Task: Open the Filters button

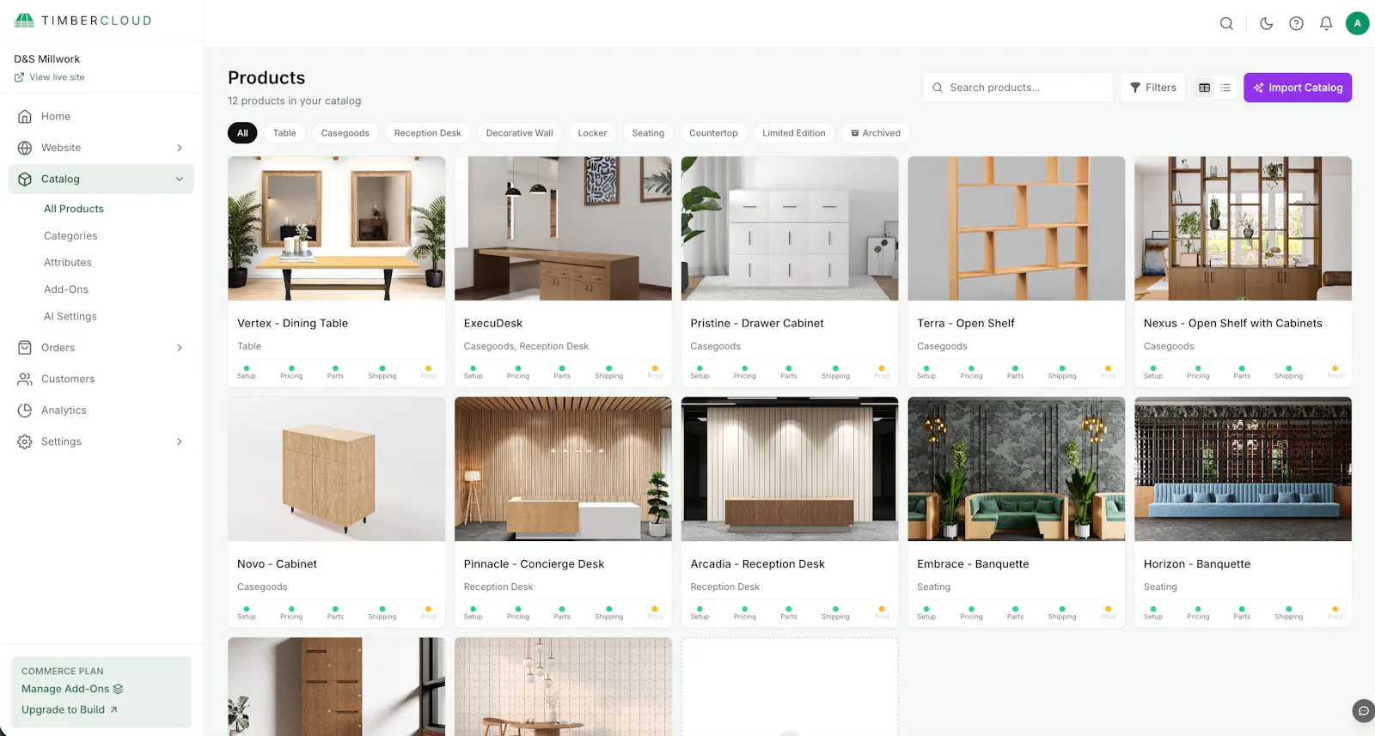Action: [x=1153, y=88]
